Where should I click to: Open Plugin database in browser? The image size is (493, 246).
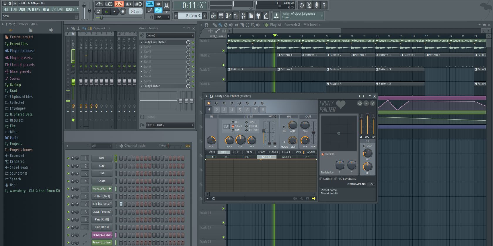point(22,51)
